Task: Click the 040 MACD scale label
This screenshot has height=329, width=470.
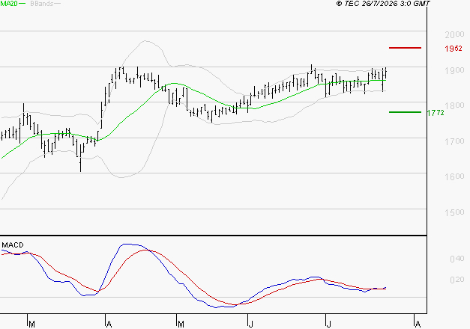Action: tap(457, 259)
